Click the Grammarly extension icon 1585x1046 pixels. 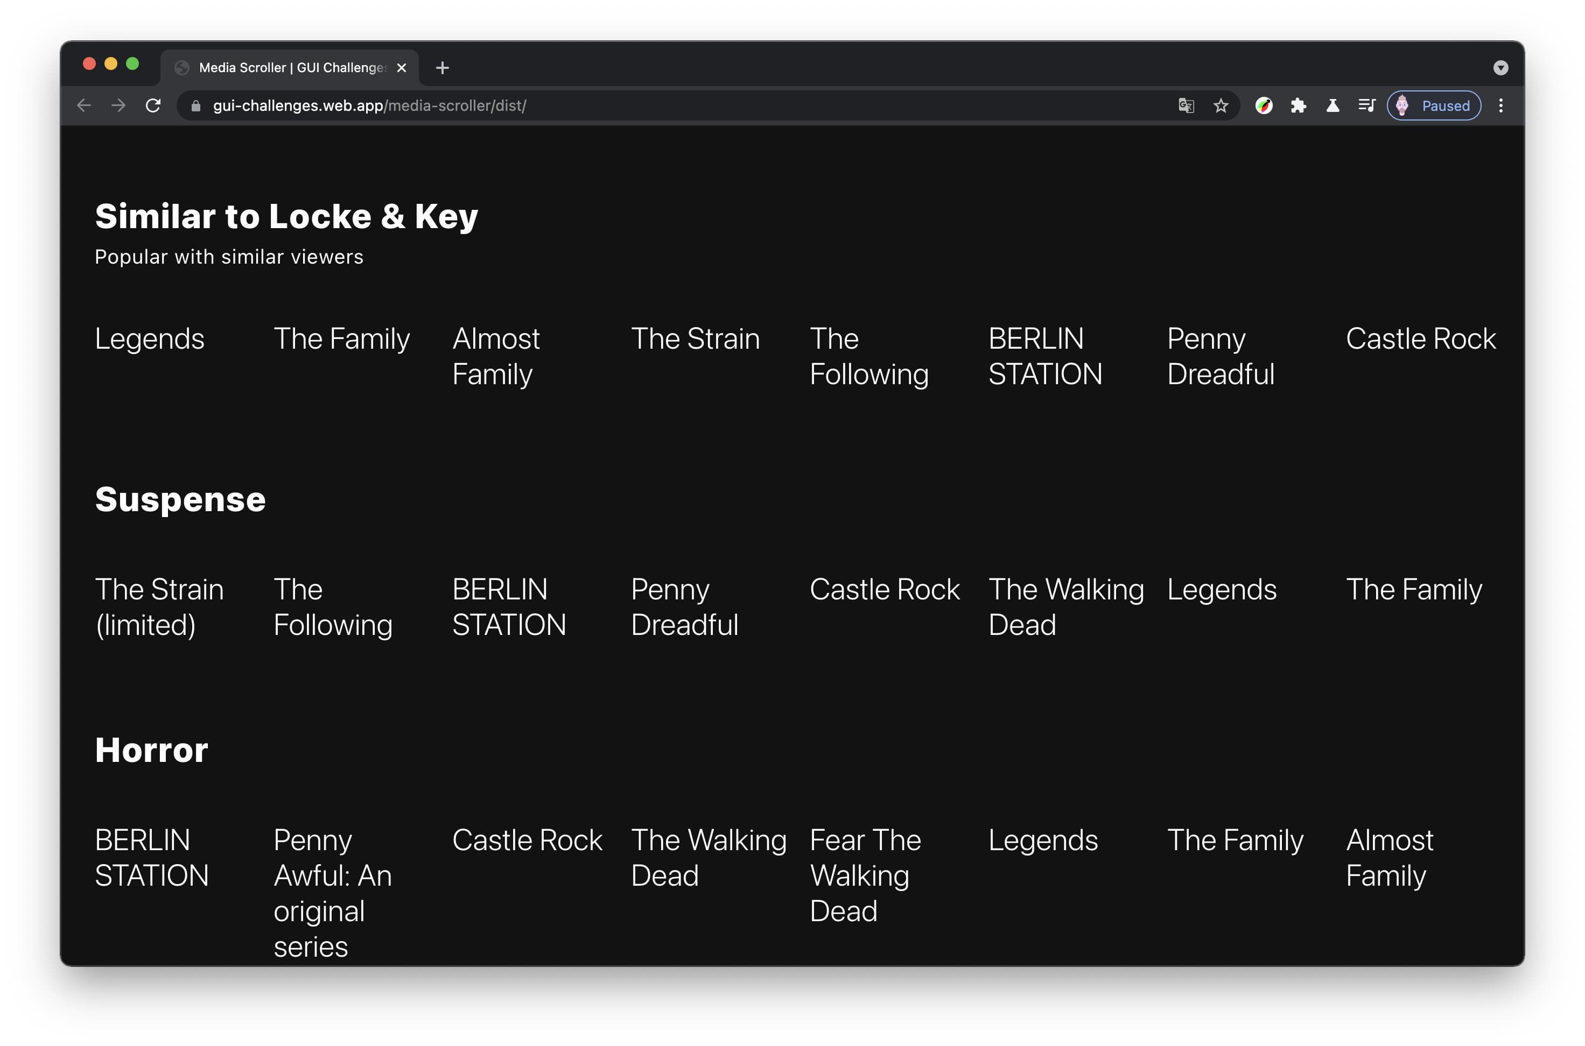click(x=1266, y=106)
